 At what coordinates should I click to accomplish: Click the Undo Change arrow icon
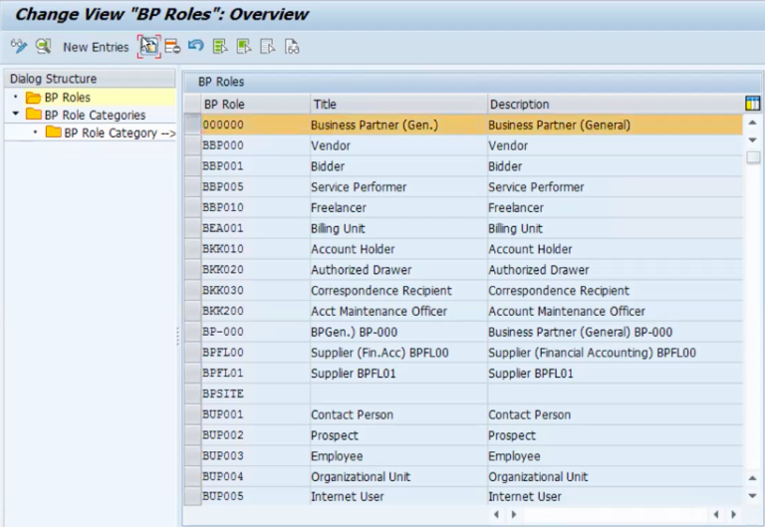coord(196,47)
